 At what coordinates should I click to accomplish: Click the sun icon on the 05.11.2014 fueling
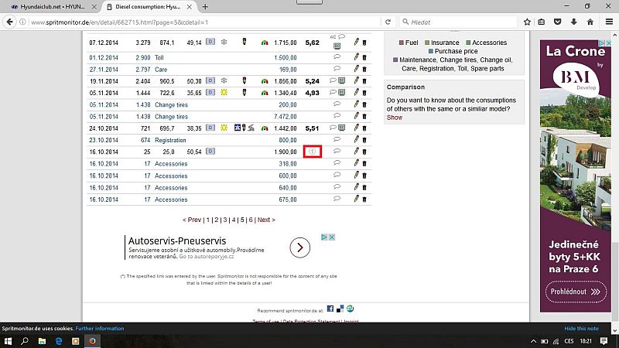coord(223,92)
